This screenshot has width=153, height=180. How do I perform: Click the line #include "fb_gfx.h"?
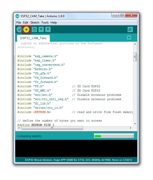(x=34, y=74)
